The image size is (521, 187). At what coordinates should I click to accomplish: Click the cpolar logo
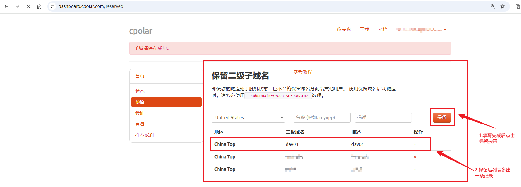pyautogui.click(x=141, y=31)
